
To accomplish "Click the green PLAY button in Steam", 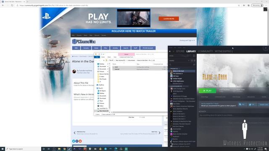I will coord(207,91).
